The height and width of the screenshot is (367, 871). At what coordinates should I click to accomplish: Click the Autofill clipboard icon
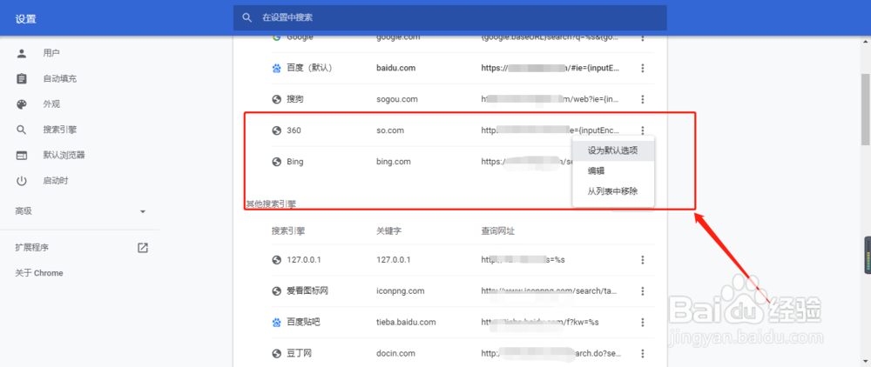click(22, 79)
